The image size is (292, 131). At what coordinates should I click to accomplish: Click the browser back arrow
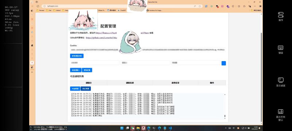click(33, 6)
